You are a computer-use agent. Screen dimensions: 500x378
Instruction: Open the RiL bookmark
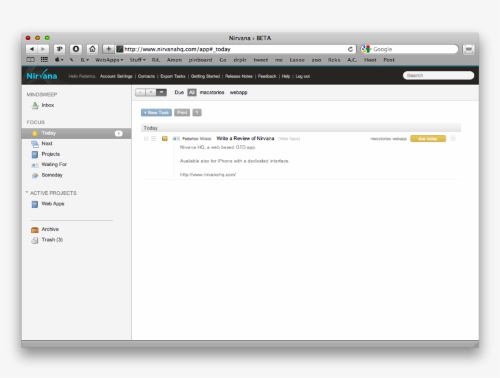point(155,60)
